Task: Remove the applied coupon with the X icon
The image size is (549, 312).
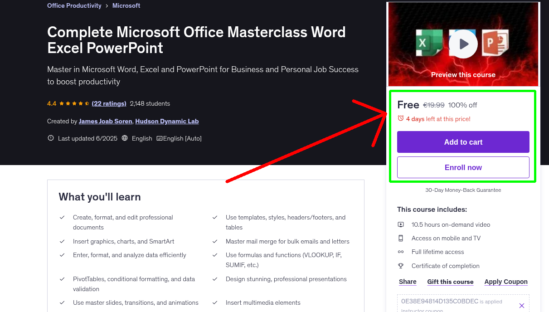Action: [x=522, y=306]
